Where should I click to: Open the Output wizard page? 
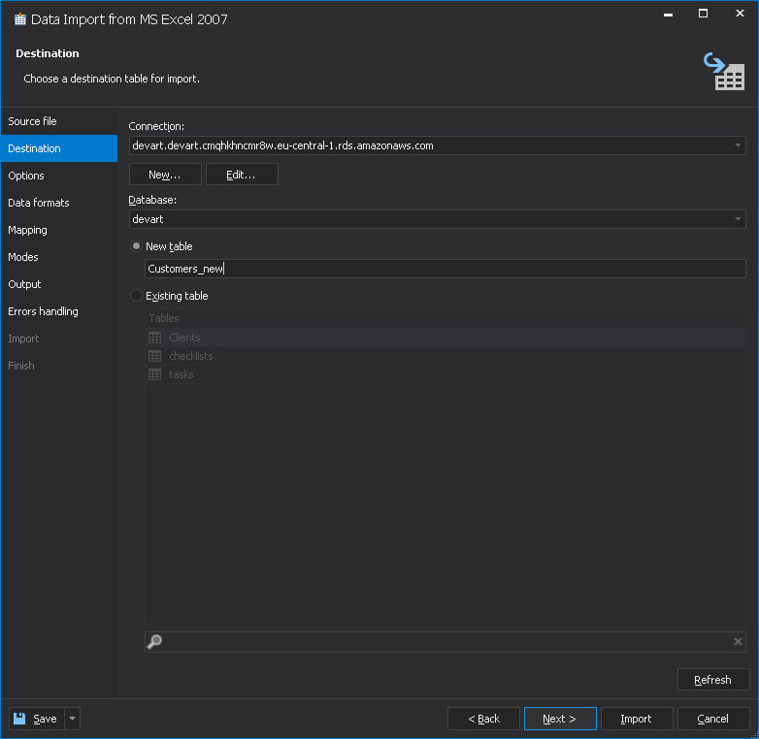[x=58, y=284]
